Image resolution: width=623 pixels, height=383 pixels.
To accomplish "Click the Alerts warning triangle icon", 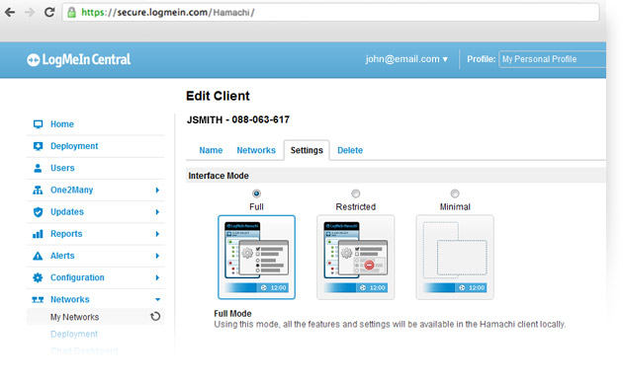I will pyautogui.click(x=38, y=256).
